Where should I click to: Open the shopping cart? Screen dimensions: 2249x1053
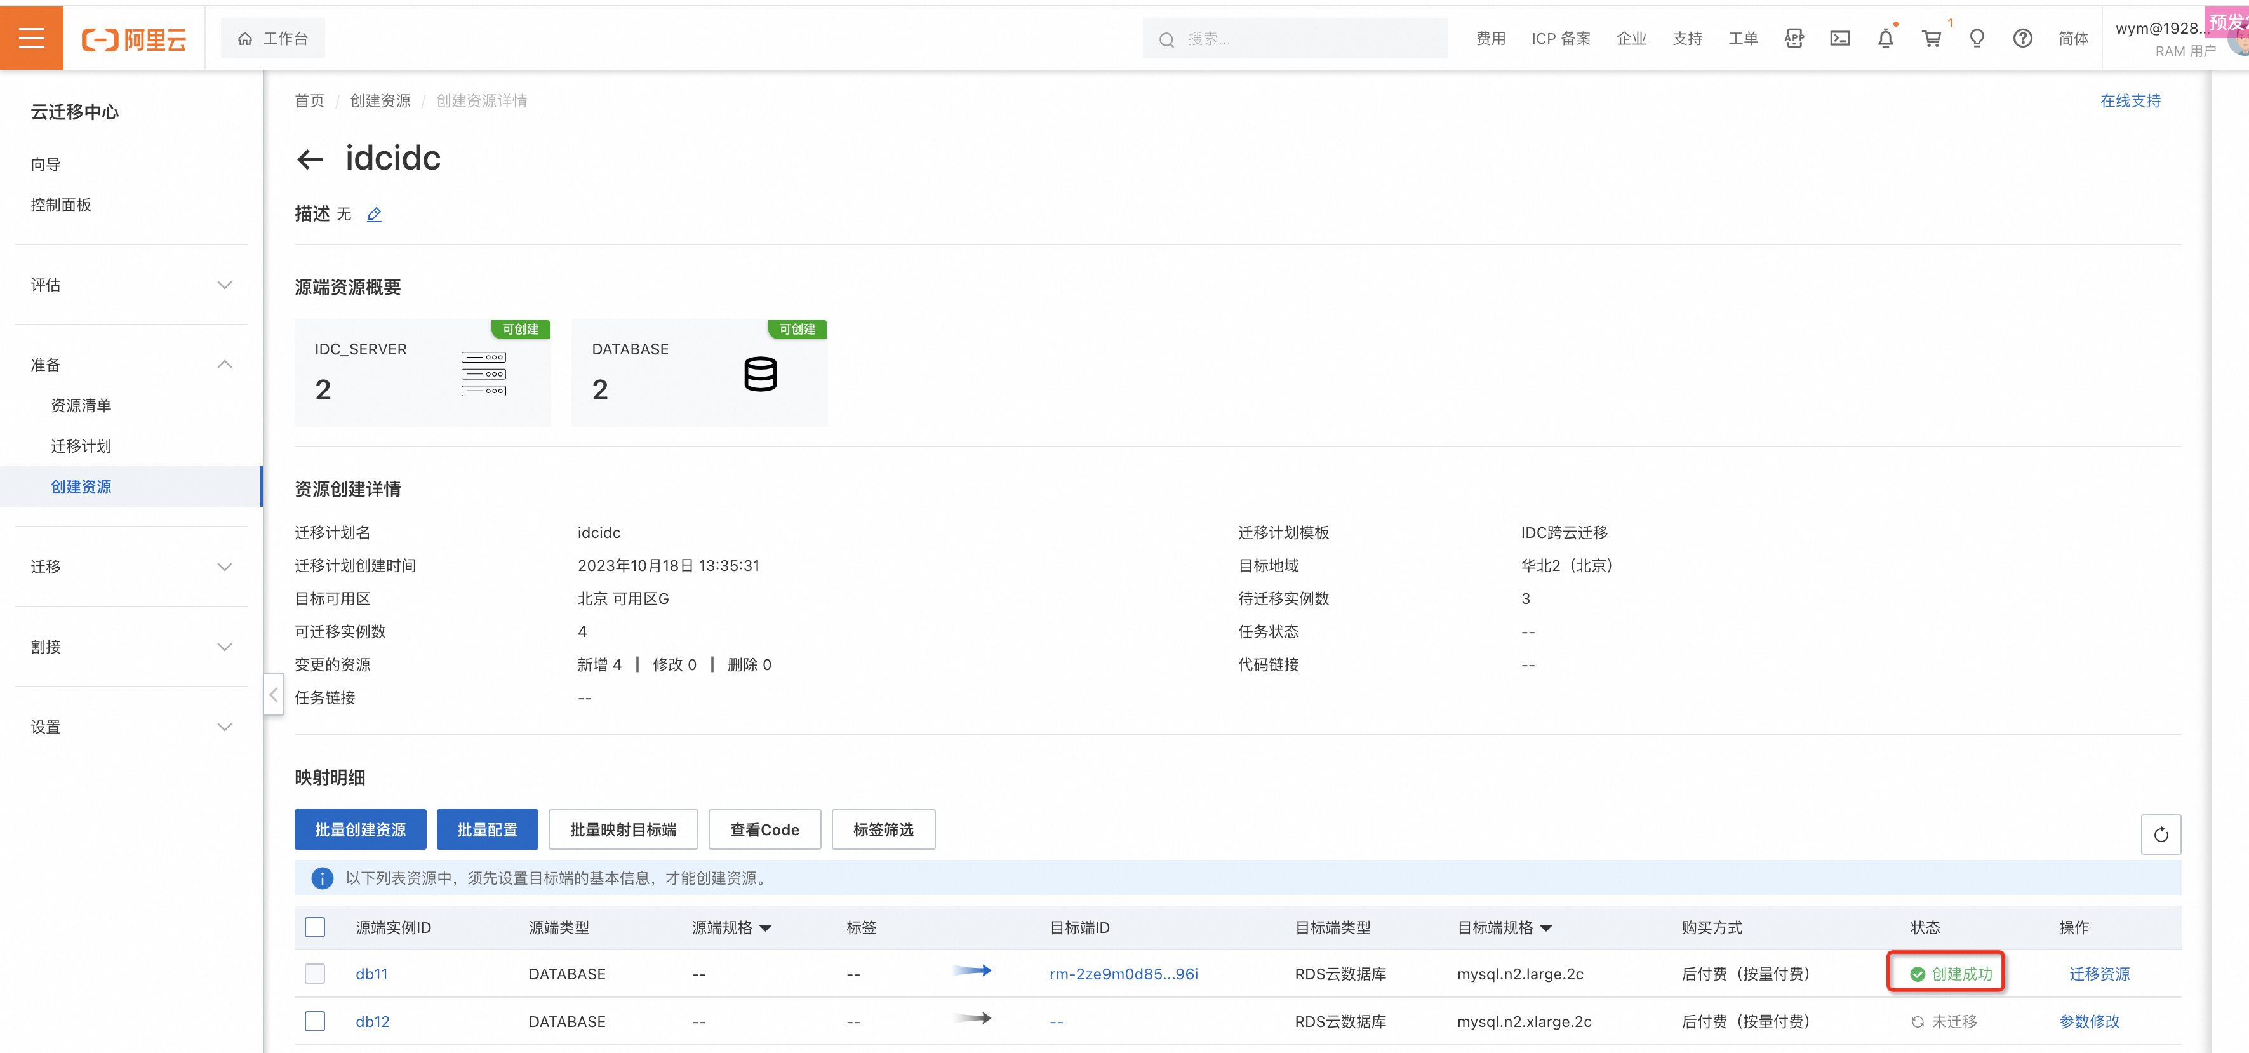click(1932, 38)
